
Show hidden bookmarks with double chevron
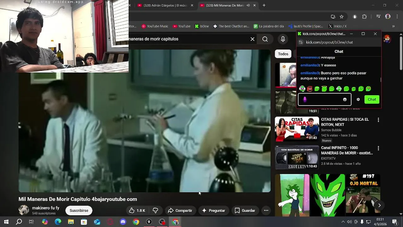[393, 26]
